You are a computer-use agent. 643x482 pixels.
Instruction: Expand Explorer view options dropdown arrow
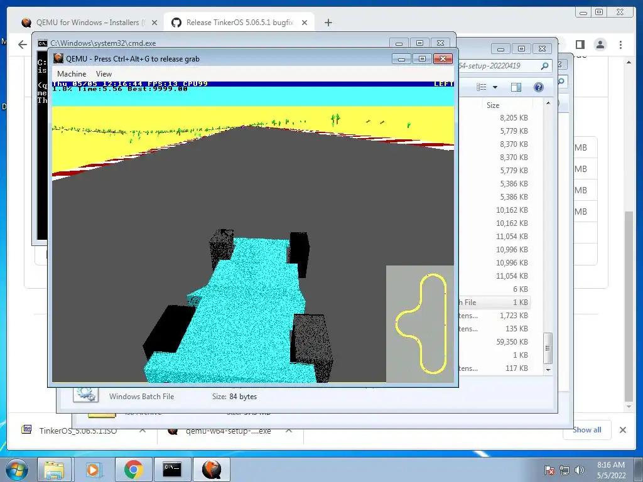(495, 87)
